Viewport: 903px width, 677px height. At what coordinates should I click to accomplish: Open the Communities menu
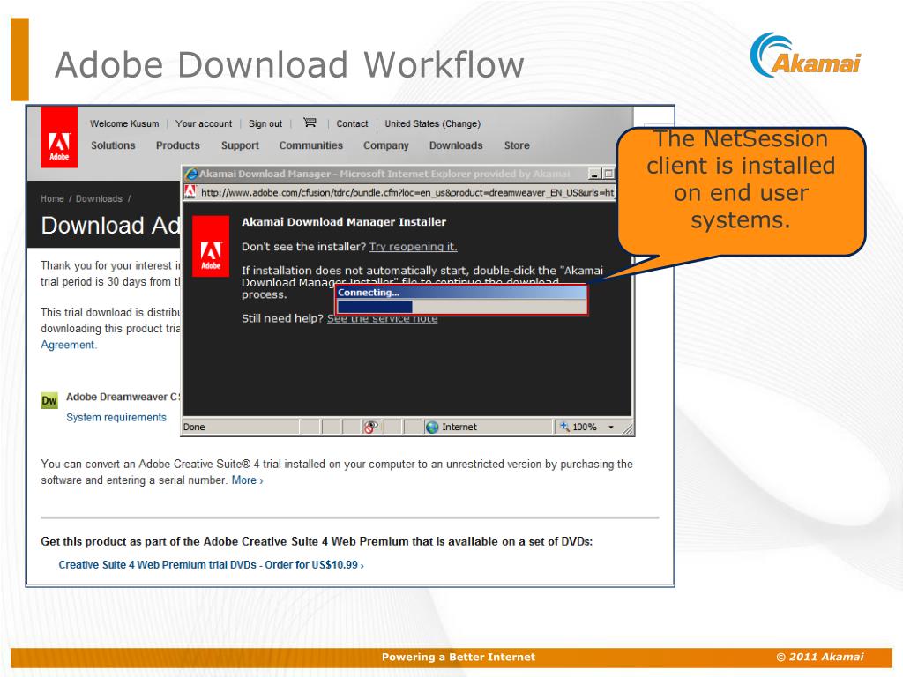pyautogui.click(x=311, y=145)
